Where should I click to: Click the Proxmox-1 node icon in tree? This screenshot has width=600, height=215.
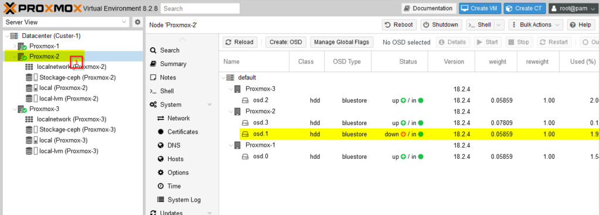(x=22, y=46)
